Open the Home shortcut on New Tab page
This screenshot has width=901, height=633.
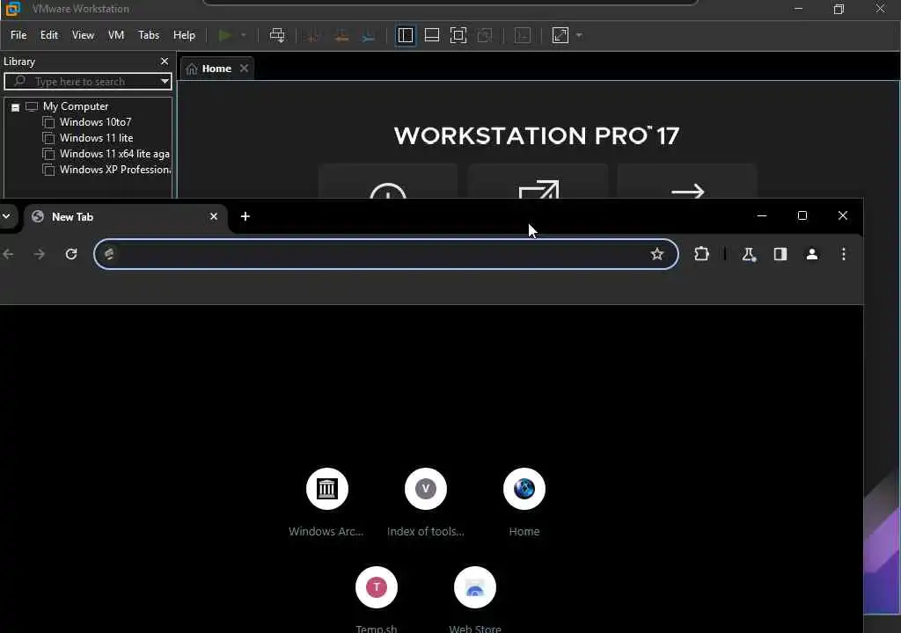524,503
